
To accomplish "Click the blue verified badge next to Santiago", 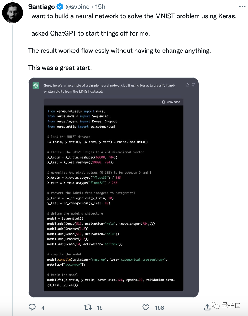I will [x=59, y=7].
